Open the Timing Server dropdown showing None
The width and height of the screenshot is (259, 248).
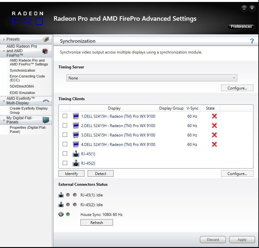tap(152, 78)
